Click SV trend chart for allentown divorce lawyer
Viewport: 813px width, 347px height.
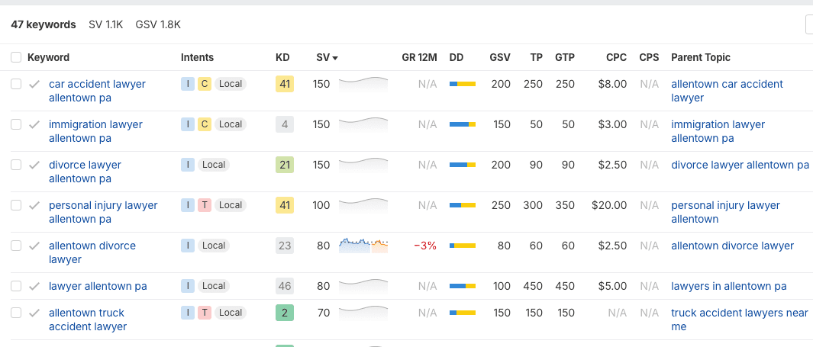[363, 246]
